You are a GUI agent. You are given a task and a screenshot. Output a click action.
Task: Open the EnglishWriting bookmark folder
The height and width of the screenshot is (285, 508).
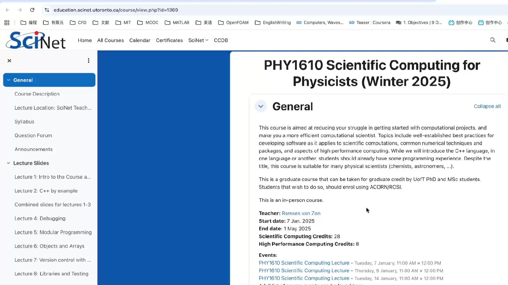click(273, 23)
